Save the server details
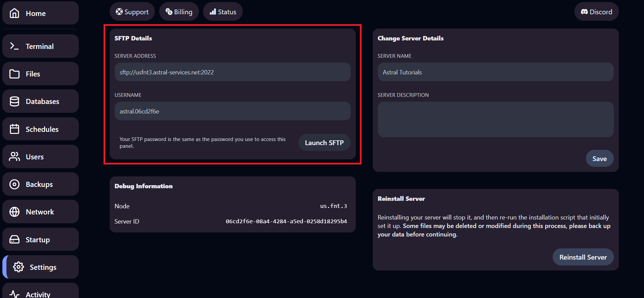 pos(599,159)
